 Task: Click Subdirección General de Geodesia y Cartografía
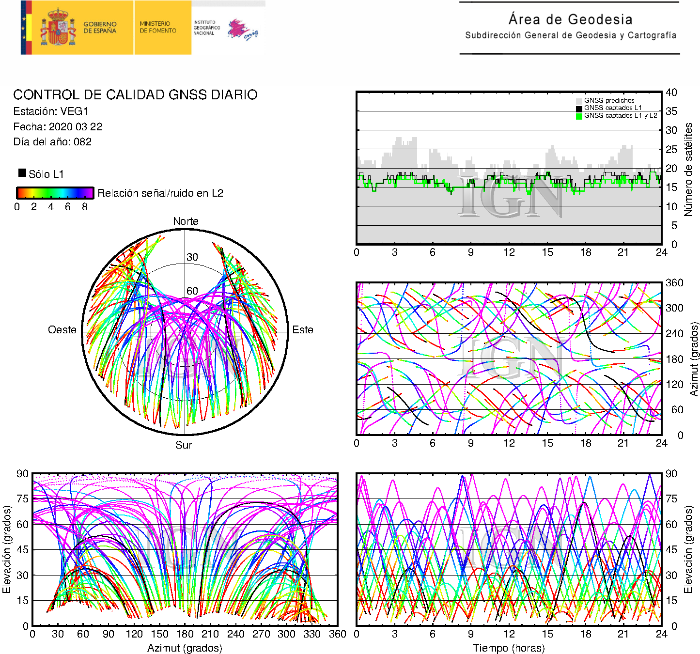(570, 35)
